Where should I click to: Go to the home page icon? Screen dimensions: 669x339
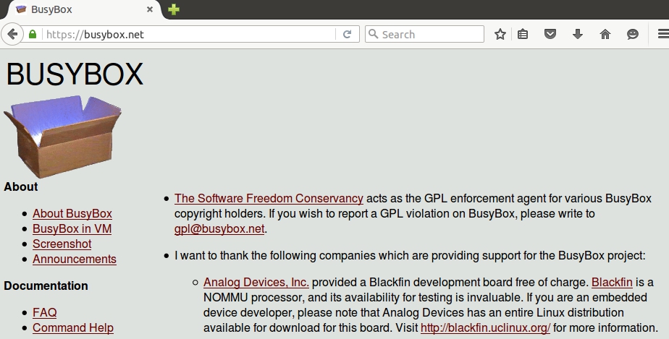[x=605, y=34]
